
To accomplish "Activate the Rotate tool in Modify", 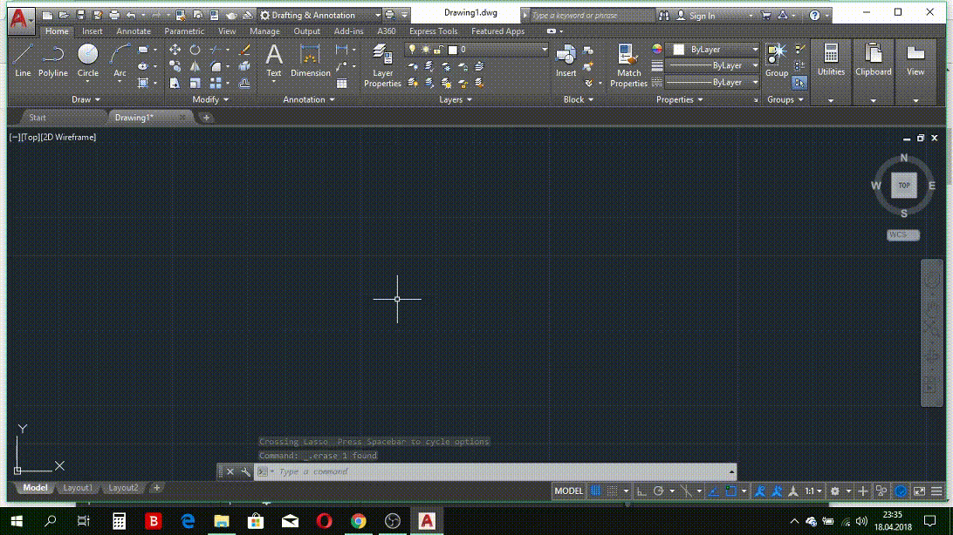I will click(195, 50).
